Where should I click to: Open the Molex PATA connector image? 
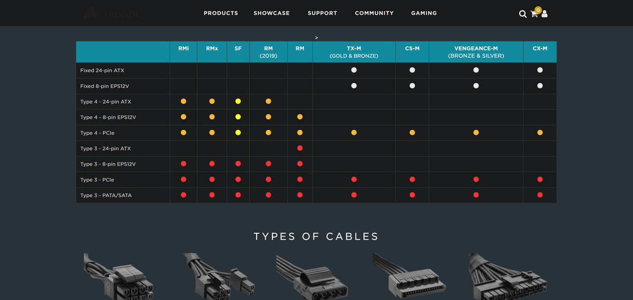312,277
